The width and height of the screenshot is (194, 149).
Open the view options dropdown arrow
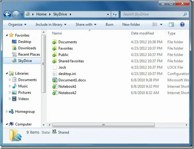pos(161,24)
